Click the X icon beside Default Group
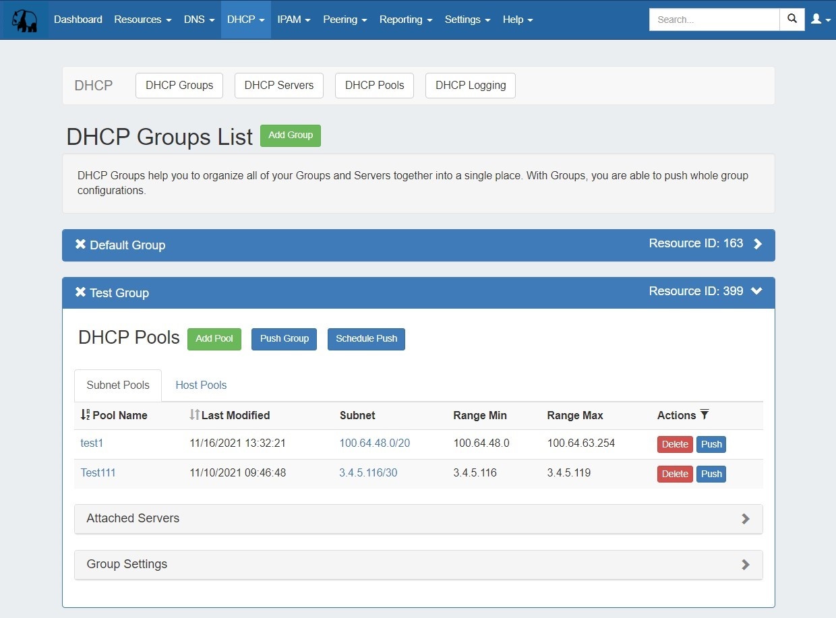This screenshot has height=618, width=836. [81, 245]
